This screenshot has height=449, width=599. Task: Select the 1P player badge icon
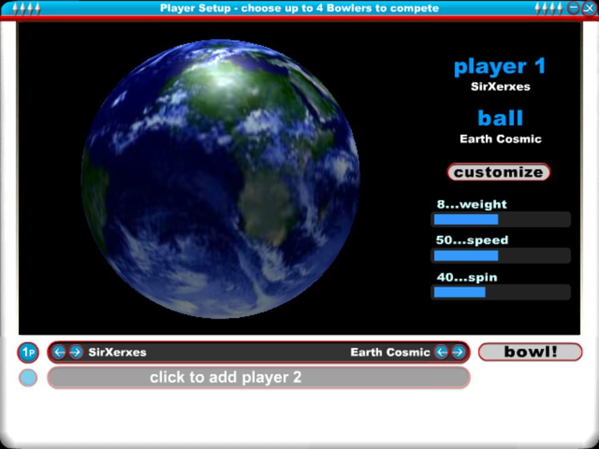tap(27, 352)
